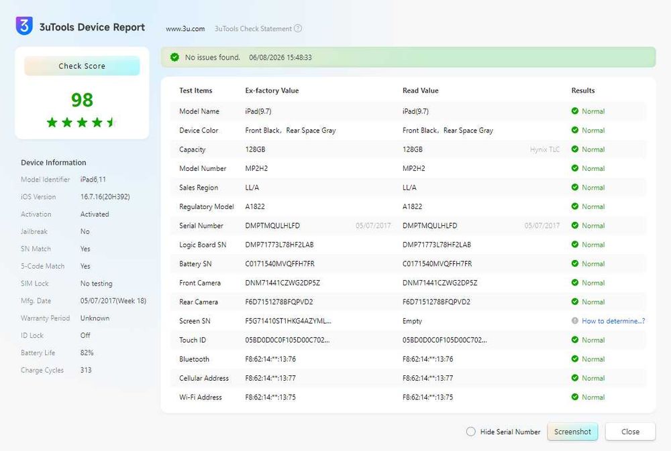
Task: Select the Results column header
Action: coord(583,90)
